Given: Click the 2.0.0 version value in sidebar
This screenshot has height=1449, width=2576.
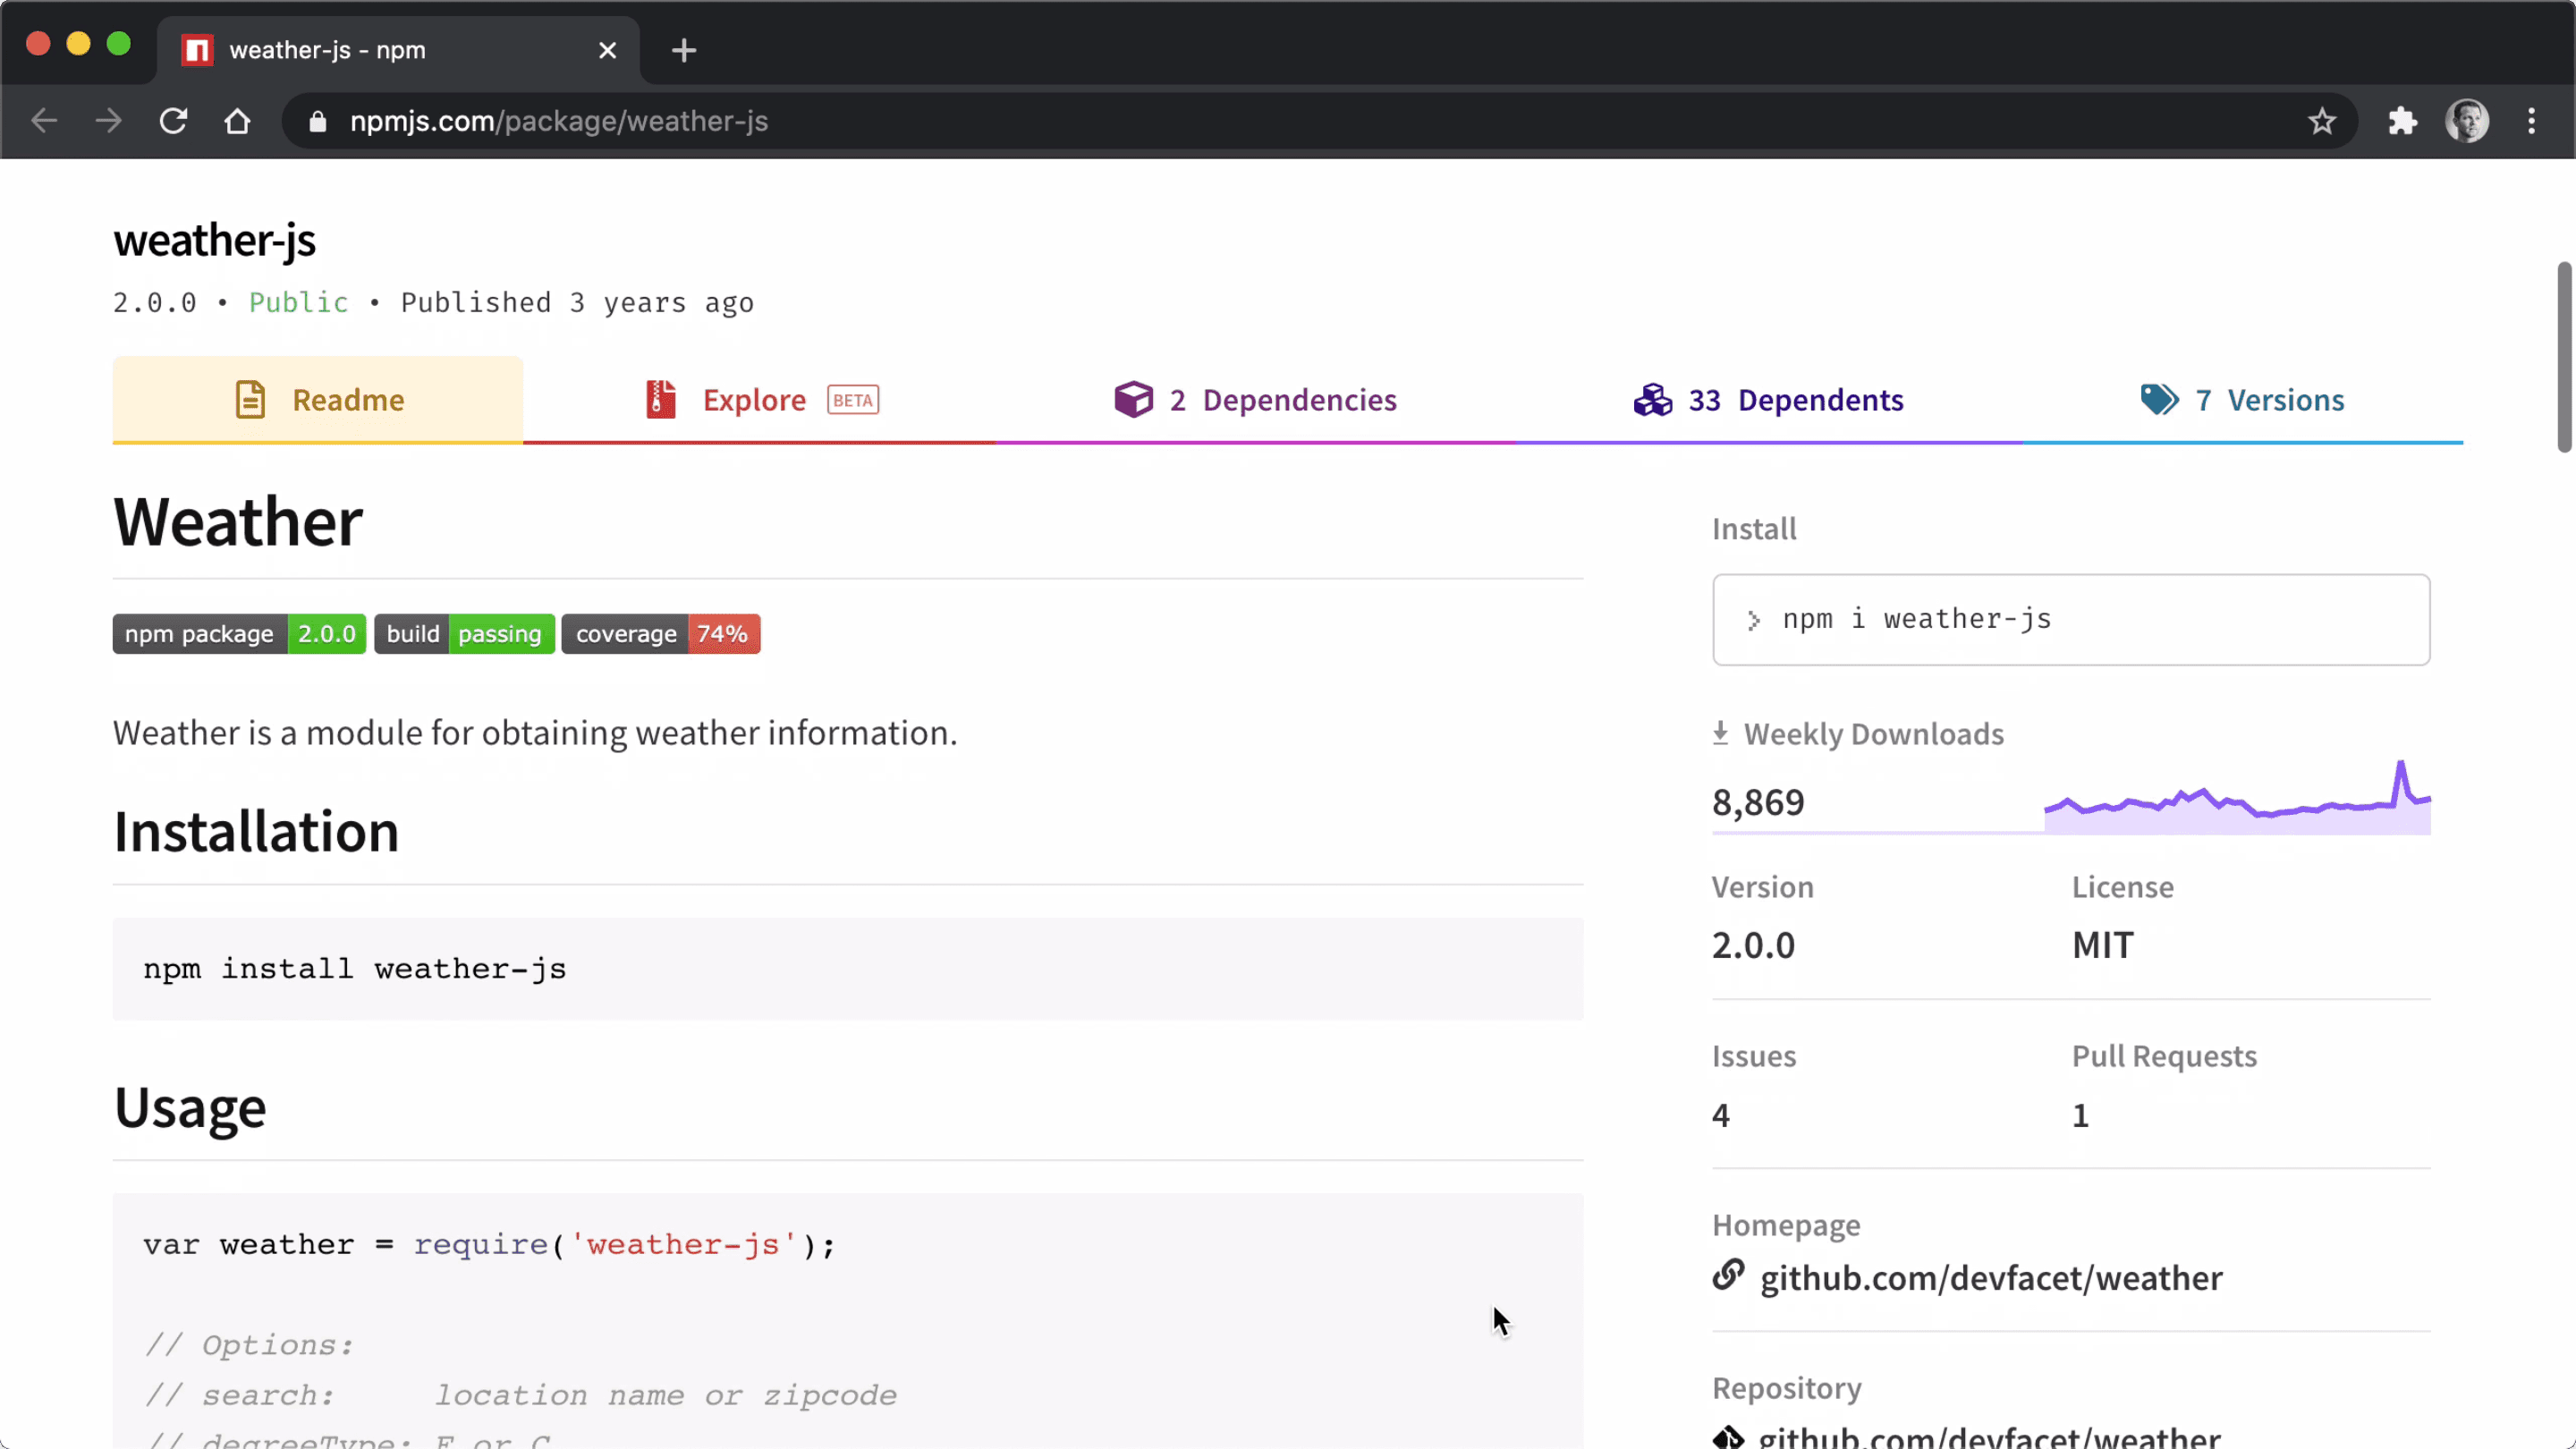Looking at the screenshot, I should (x=1753, y=945).
